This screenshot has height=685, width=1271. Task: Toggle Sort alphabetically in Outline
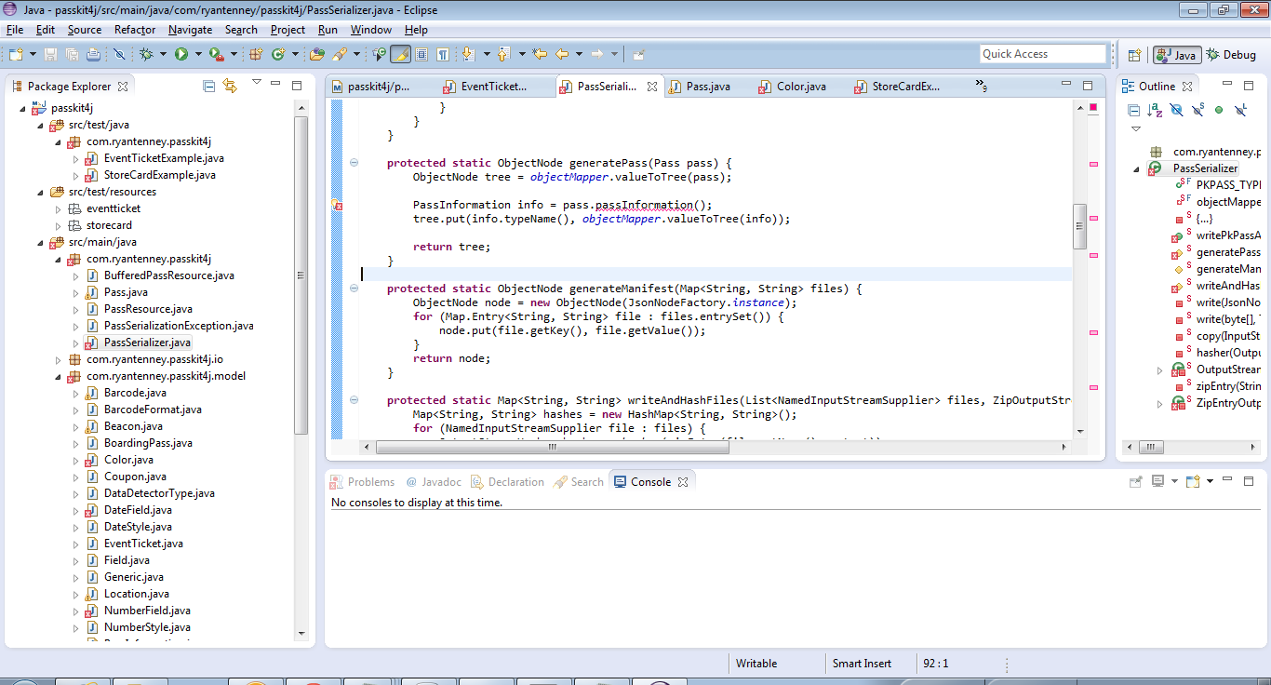(x=1155, y=110)
